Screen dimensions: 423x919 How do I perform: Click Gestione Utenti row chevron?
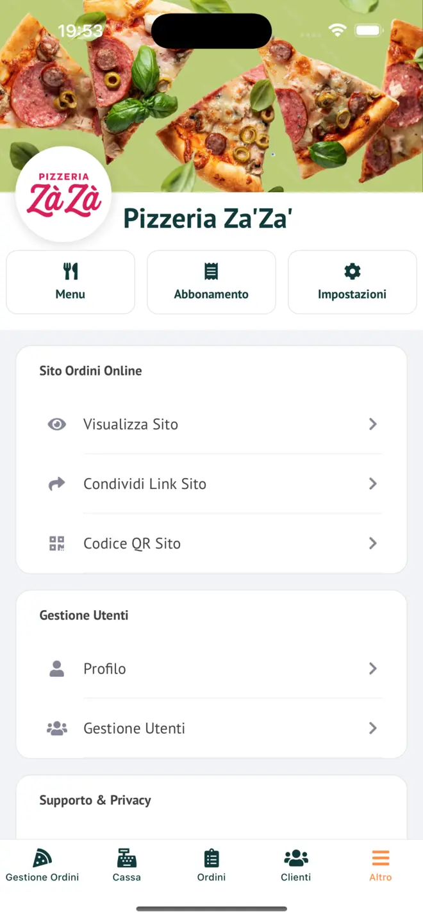(373, 728)
